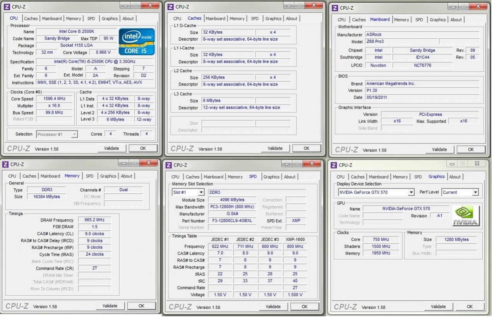
Task: Click the American Megatrends Inc. BIOS brand field
Action: (422, 84)
